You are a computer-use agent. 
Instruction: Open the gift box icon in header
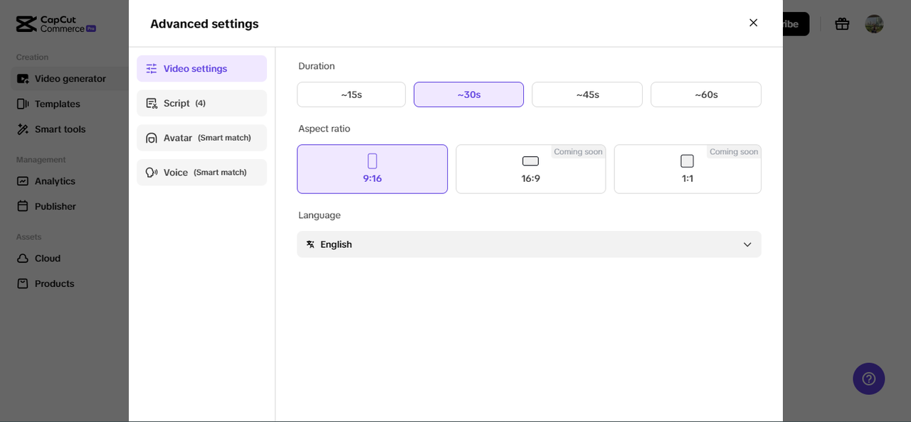tap(842, 23)
